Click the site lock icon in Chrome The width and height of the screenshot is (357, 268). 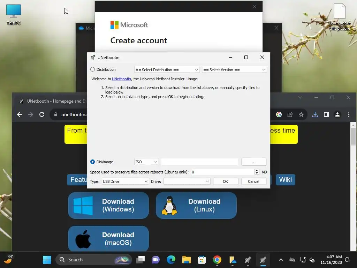tap(56, 114)
